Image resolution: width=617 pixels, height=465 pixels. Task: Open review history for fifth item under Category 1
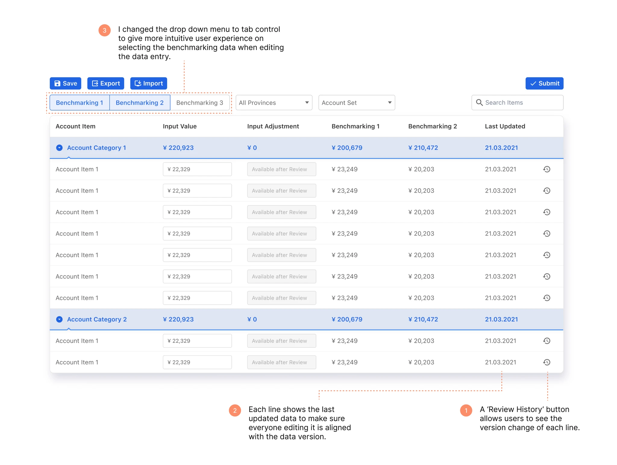547,255
